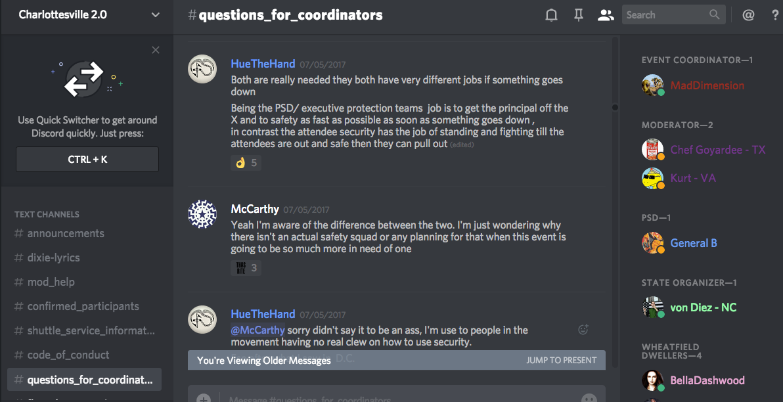Expand the Charlottesville 2.0 server menu

click(x=155, y=15)
